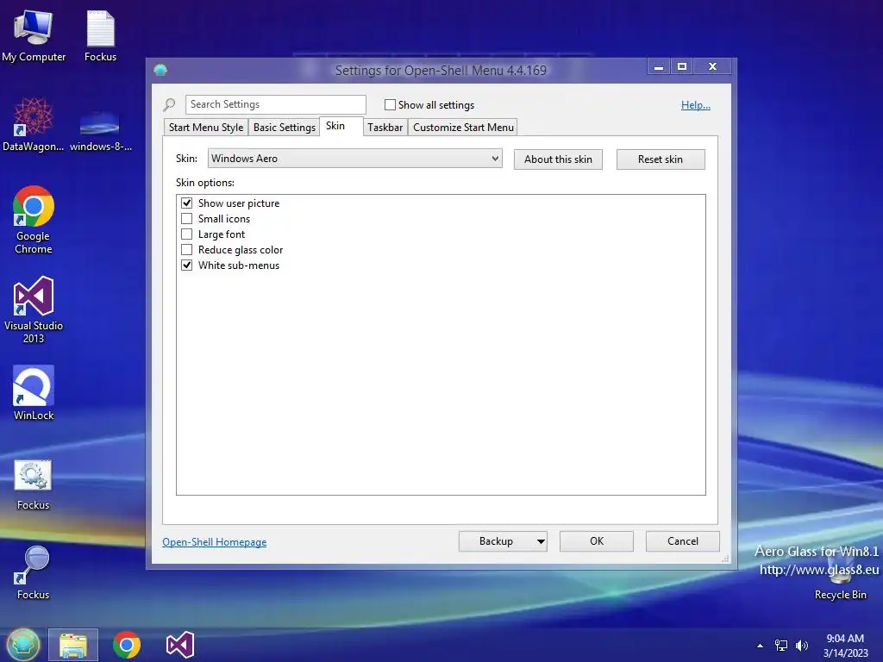The image size is (883, 662).
Task: Show hidden tray icons arrow
Action: pos(760,646)
